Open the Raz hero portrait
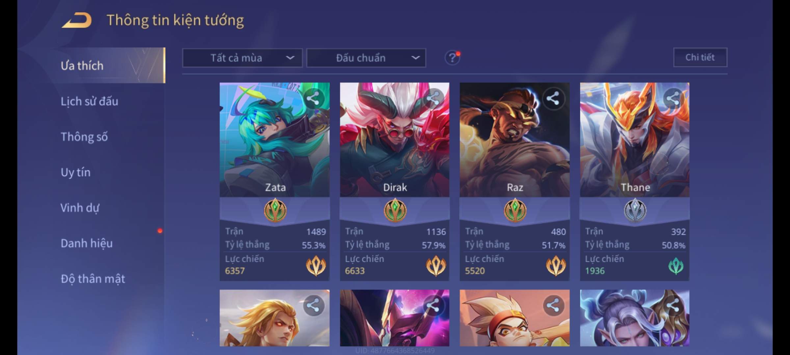 click(x=514, y=140)
